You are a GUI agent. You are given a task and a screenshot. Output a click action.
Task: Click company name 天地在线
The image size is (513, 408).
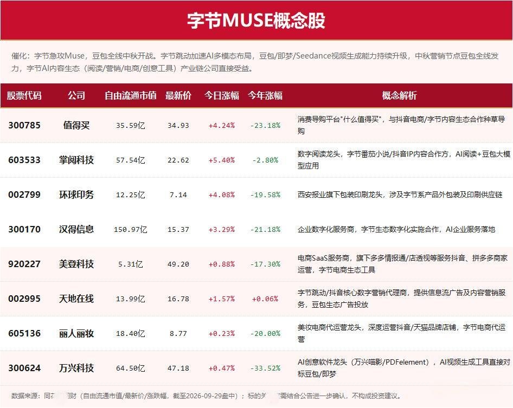(x=76, y=299)
